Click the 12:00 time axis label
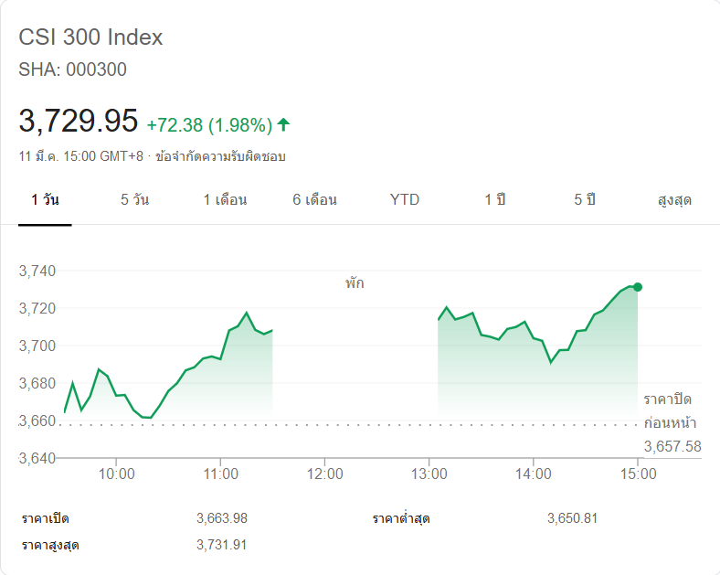The image size is (720, 575). point(325,474)
